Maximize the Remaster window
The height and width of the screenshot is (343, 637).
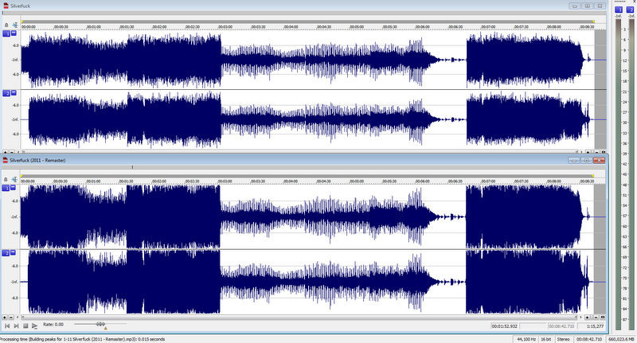(586, 160)
